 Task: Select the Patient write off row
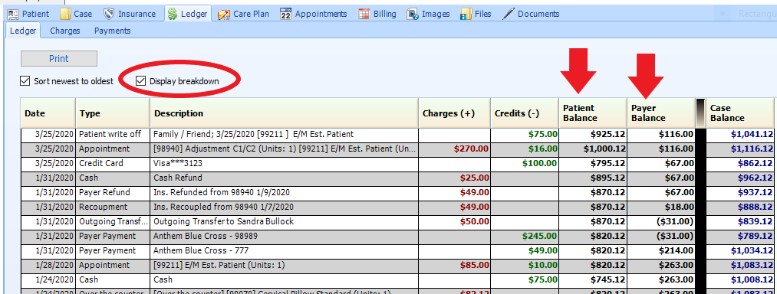click(397, 134)
